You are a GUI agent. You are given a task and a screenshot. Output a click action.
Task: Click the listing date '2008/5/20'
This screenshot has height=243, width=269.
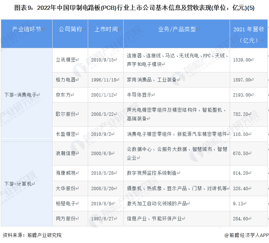pos(103,189)
